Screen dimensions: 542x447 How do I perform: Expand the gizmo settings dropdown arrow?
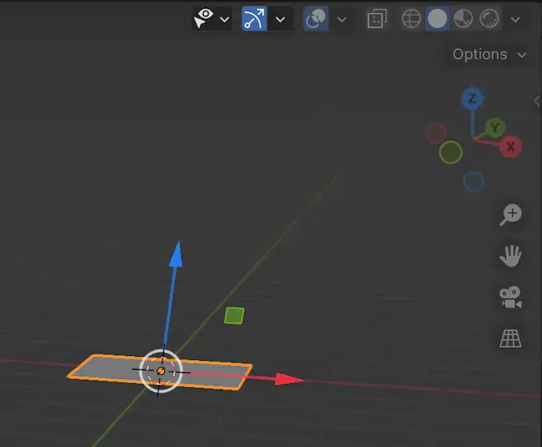point(282,19)
